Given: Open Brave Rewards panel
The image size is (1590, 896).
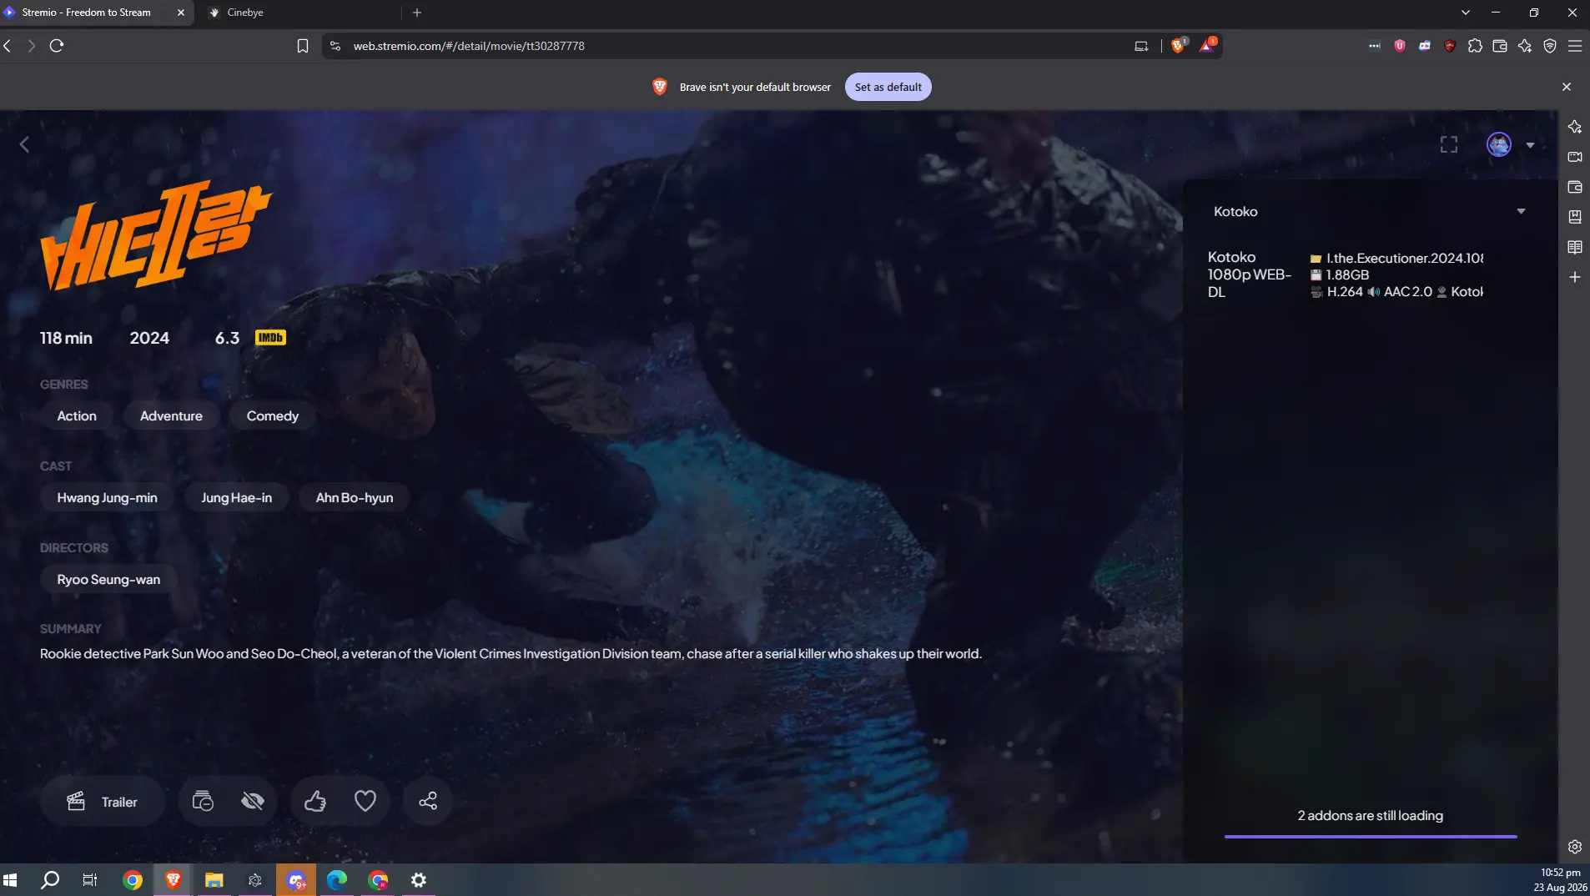Looking at the screenshot, I should pos(1207,46).
